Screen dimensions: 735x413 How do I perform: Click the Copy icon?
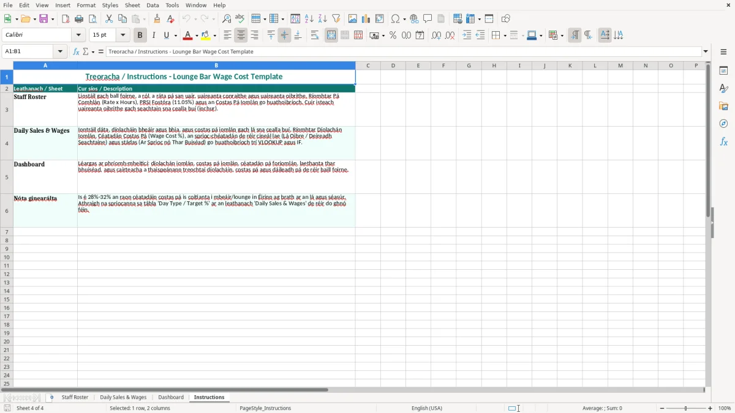click(x=123, y=19)
